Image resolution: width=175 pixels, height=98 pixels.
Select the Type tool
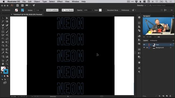3,29
